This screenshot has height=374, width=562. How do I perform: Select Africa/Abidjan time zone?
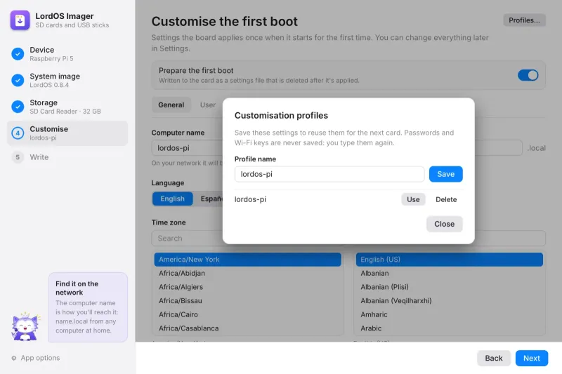[x=247, y=273]
